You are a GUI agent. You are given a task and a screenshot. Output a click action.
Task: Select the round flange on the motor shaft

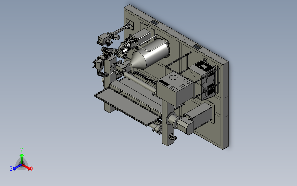point(171,119)
